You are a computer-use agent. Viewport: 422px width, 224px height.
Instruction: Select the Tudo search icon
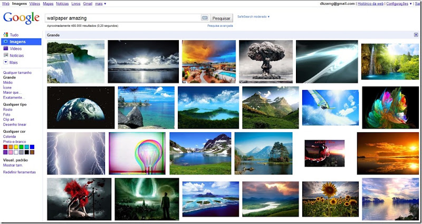6,35
